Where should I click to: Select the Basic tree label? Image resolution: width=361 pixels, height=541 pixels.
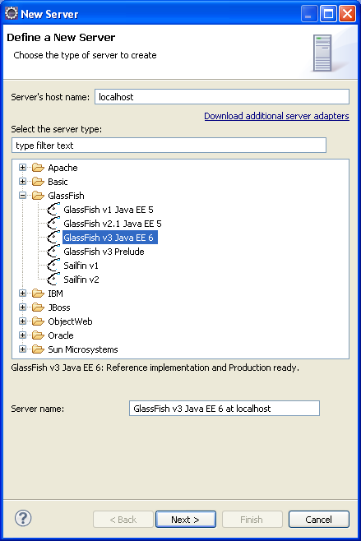[x=58, y=182]
